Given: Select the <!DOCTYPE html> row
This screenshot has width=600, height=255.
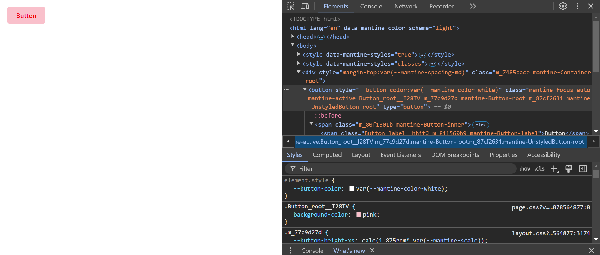Looking at the screenshot, I should 315,19.
